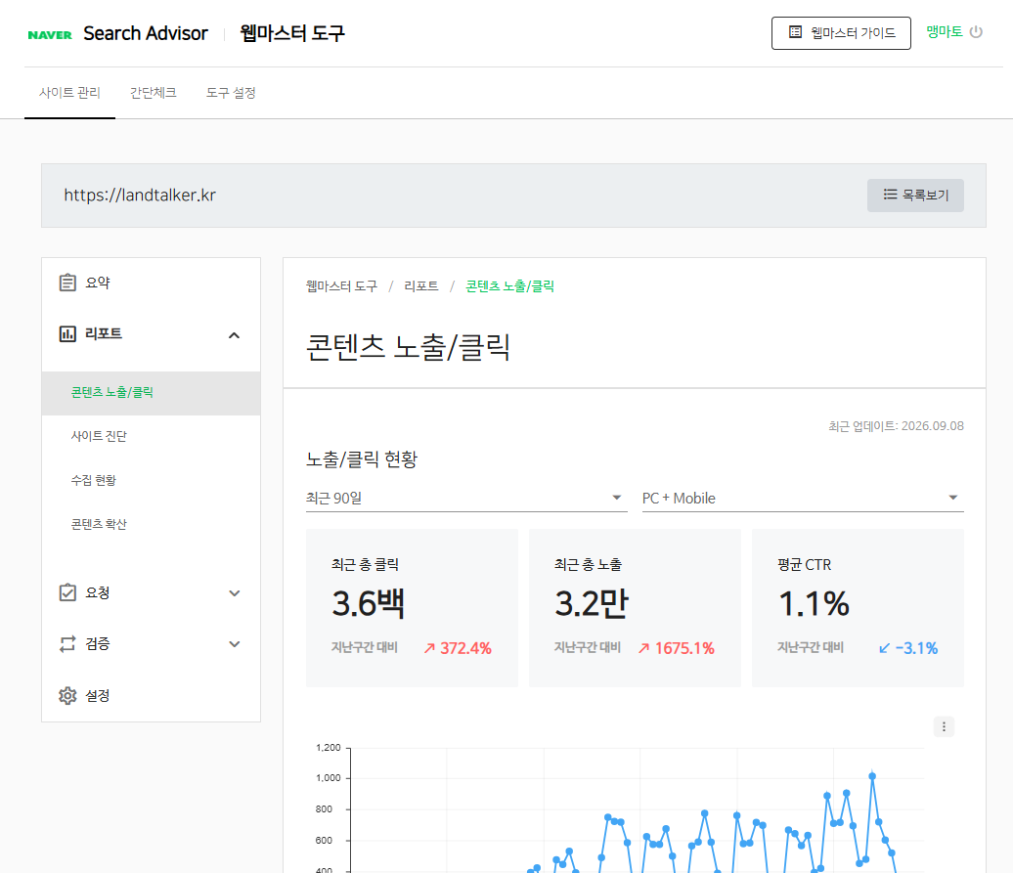This screenshot has width=1013, height=873.
Task: Open the 최근 90일 period dropdown
Action: 466,498
